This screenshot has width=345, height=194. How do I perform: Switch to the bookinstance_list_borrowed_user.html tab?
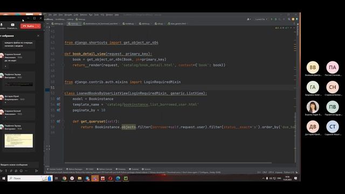click(101, 24)
